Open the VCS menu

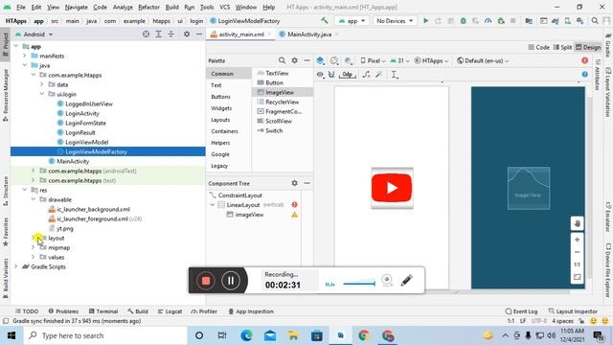click(x=224, y=7)
